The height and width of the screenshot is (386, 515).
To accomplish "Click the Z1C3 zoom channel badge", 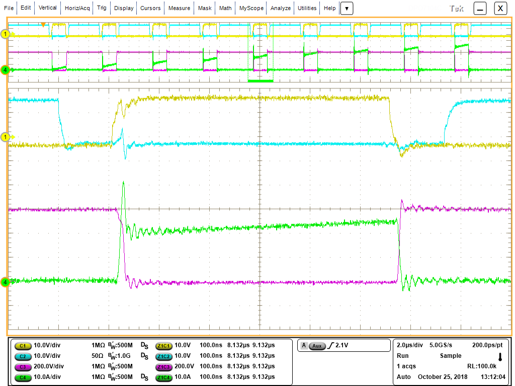I will click(163, 366).
